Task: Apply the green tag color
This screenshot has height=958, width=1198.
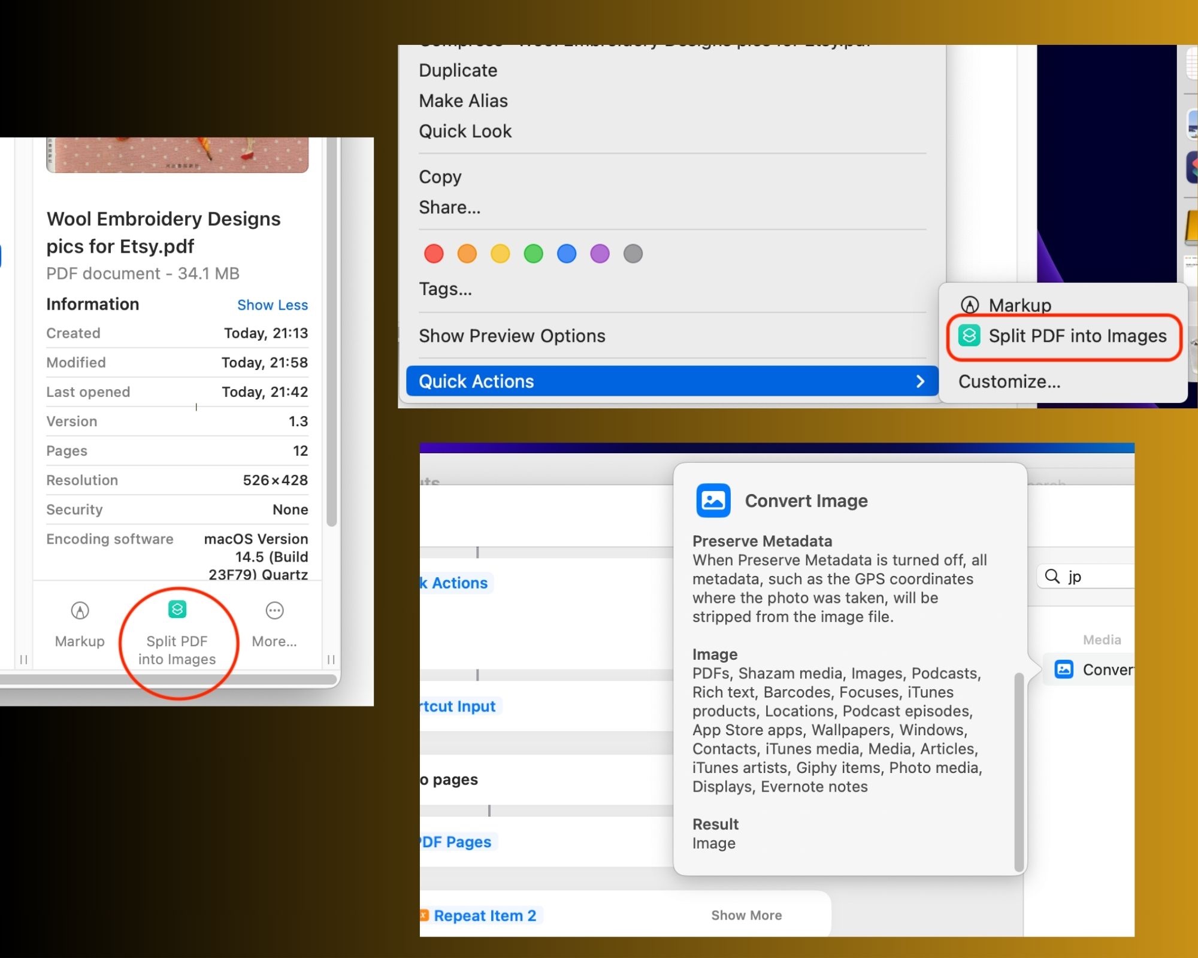Action: 533,254
